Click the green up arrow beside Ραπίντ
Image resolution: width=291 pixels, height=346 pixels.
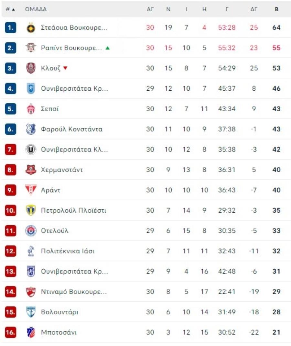click(x=108, y=48)
